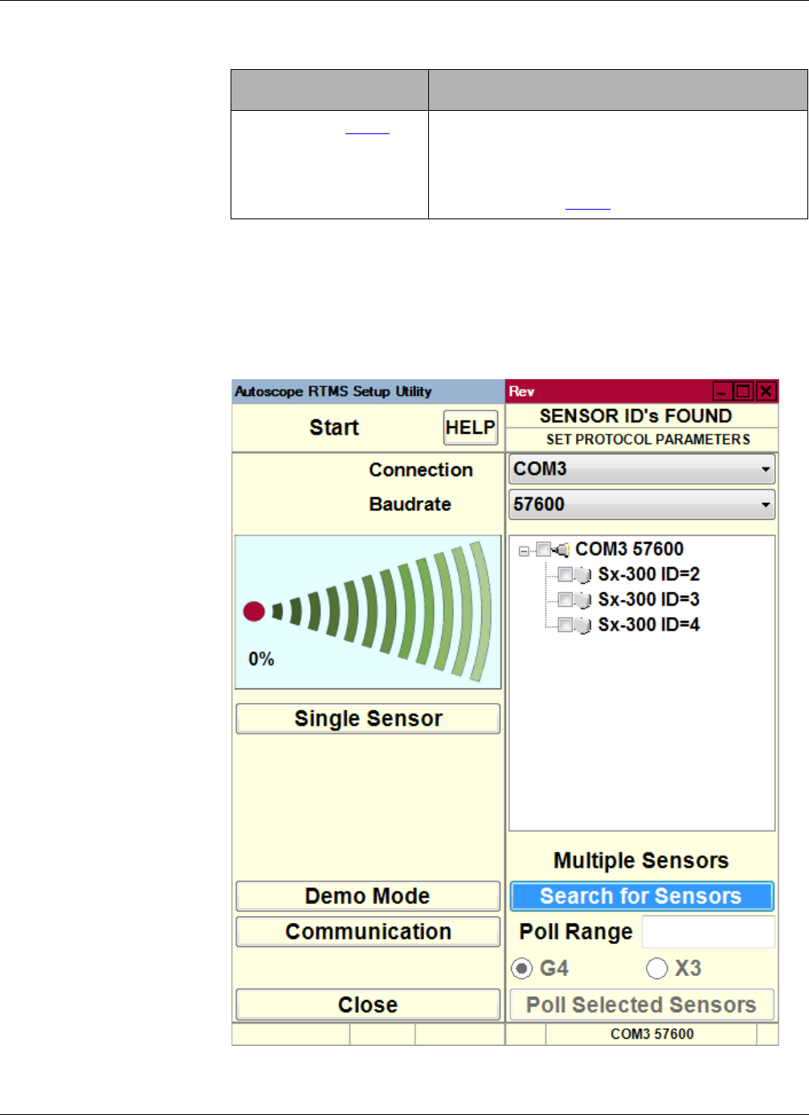The height and width of the screenshot is (1115, 809).
Task: Click Search for Sensors
Action: pyautogui.click(x=642, y=896)
